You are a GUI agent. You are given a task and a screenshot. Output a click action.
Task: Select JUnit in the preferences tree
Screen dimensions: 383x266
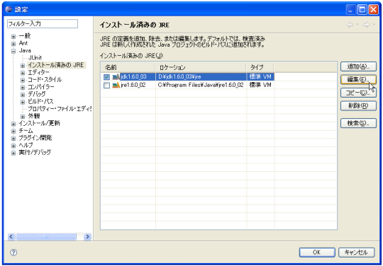coord(35,58)
